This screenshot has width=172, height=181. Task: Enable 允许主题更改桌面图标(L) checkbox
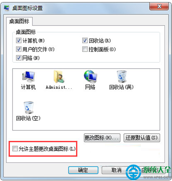pos(15,149)
